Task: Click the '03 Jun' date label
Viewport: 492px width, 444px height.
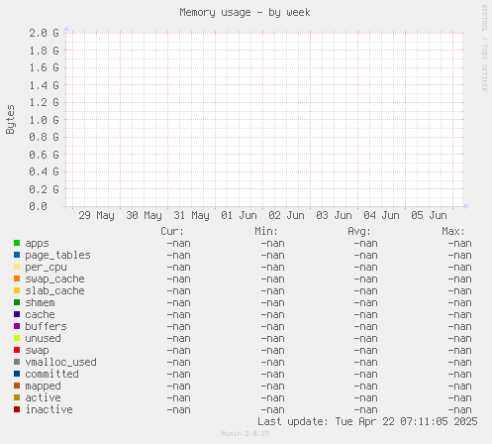Action: [334, 216]
